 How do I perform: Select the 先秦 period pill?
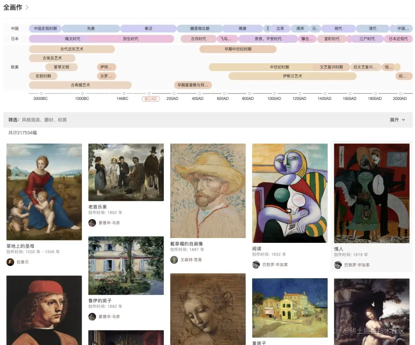(91, 28)
